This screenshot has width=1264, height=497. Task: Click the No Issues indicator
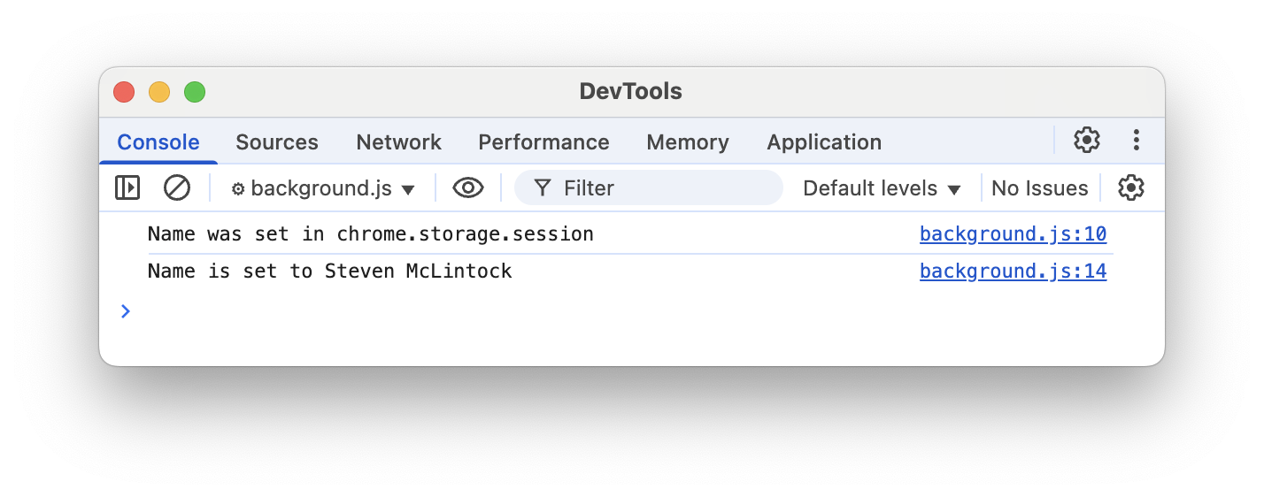tap(1039, 188)
